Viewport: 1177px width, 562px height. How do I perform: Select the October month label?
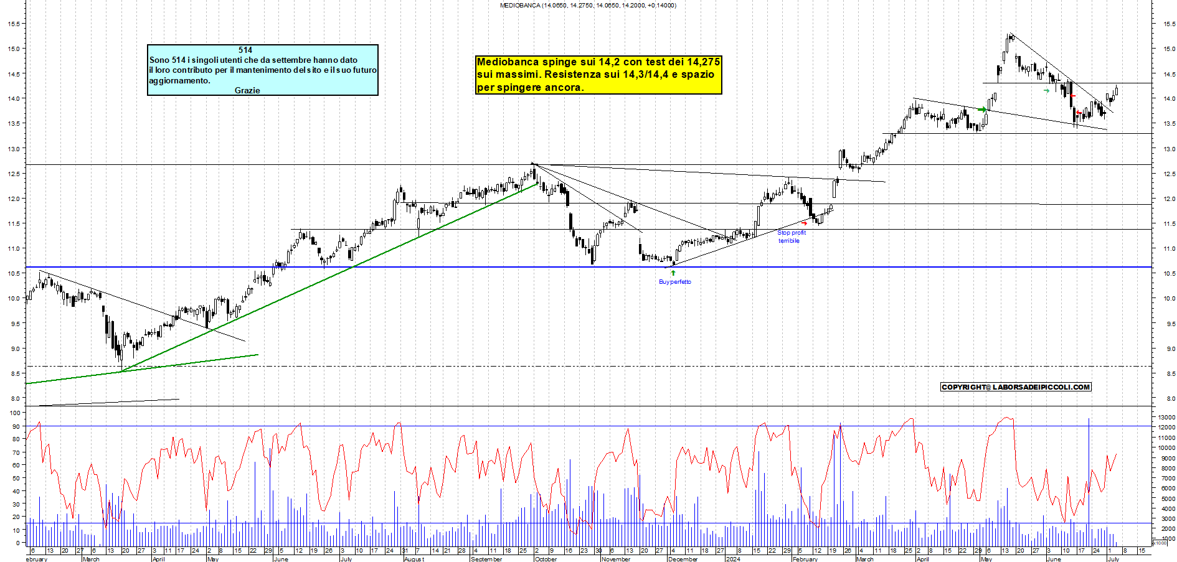(546, 559)
